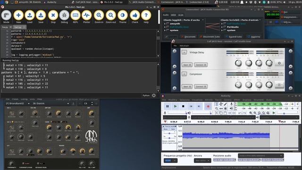This screenshot has height=170, width=302.
Task: Click Open button for Vintage Delay
Action: (x=187, y=65)
